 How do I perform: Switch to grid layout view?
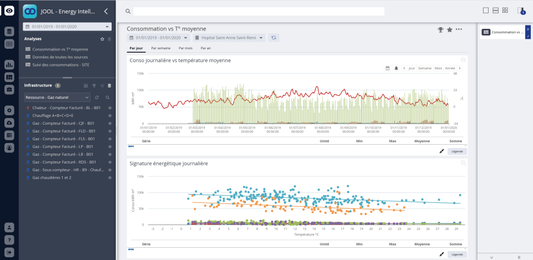click(505, 11)
